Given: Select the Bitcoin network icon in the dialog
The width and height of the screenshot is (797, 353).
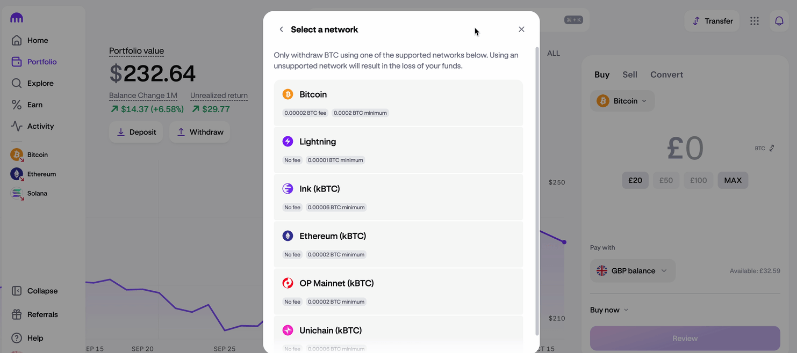Looking at the screenshot, I should (288, 94).
